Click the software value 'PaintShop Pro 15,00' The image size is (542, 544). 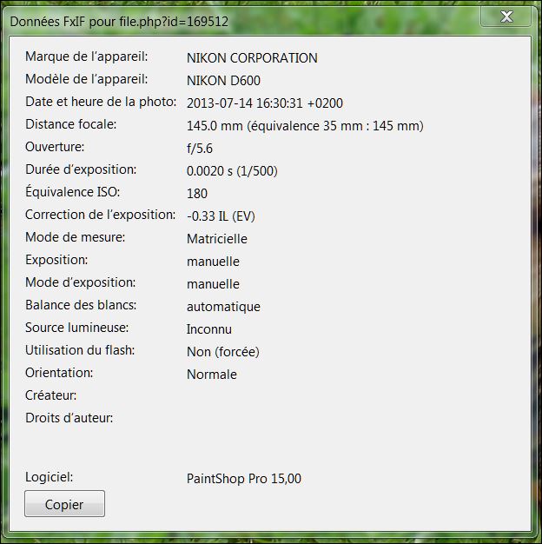point(244,479)
